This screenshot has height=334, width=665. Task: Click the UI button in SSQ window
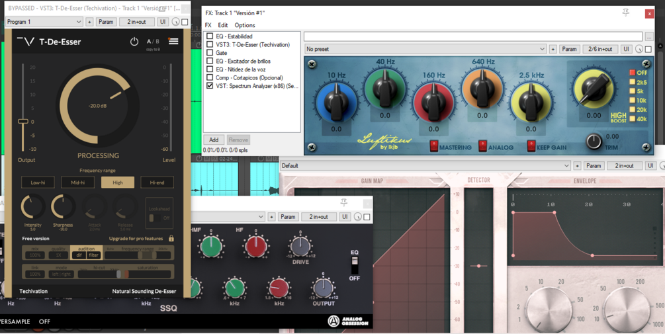(345, 216)
